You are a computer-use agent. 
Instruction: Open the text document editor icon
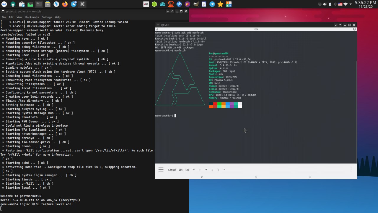tap(204, 4)
